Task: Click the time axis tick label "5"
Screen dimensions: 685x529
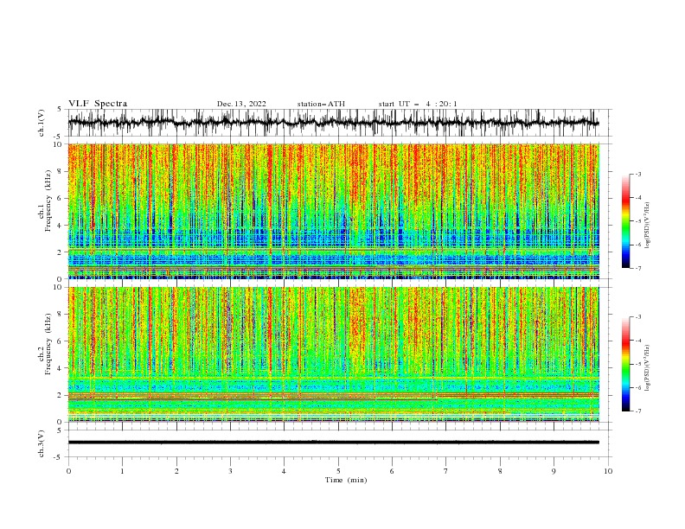Action: click(338, 471)
